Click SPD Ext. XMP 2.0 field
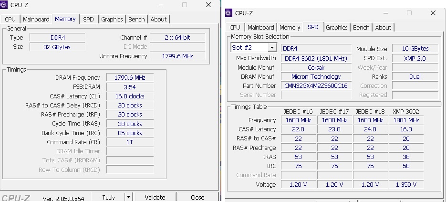The image size is (446, 202). 415,58
